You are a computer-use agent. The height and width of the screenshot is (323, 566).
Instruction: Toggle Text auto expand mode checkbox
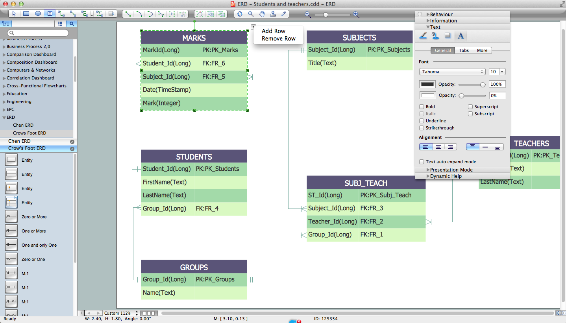422,162
